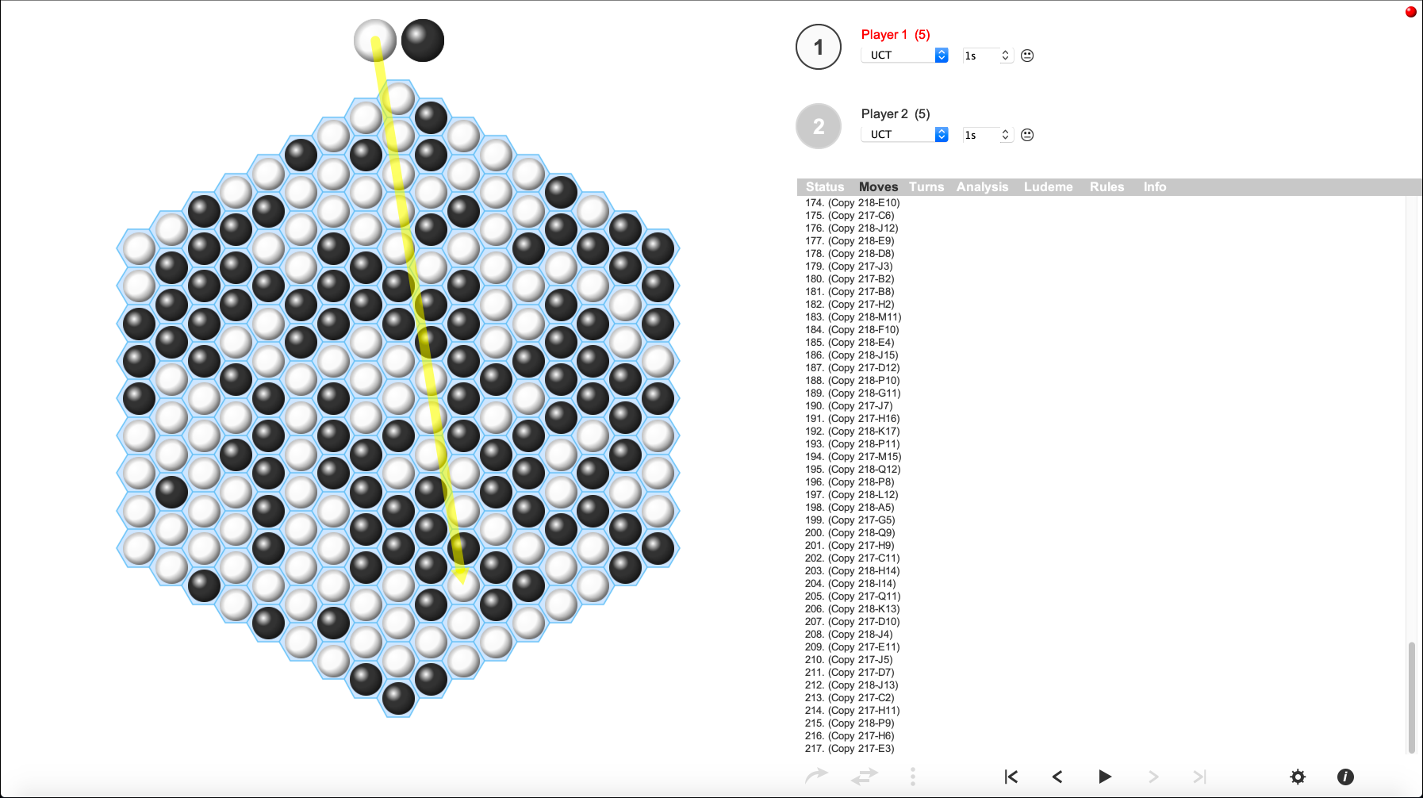Click the curved pass-move arrow icon
The image size is (1423, 798).
point(816,776)
